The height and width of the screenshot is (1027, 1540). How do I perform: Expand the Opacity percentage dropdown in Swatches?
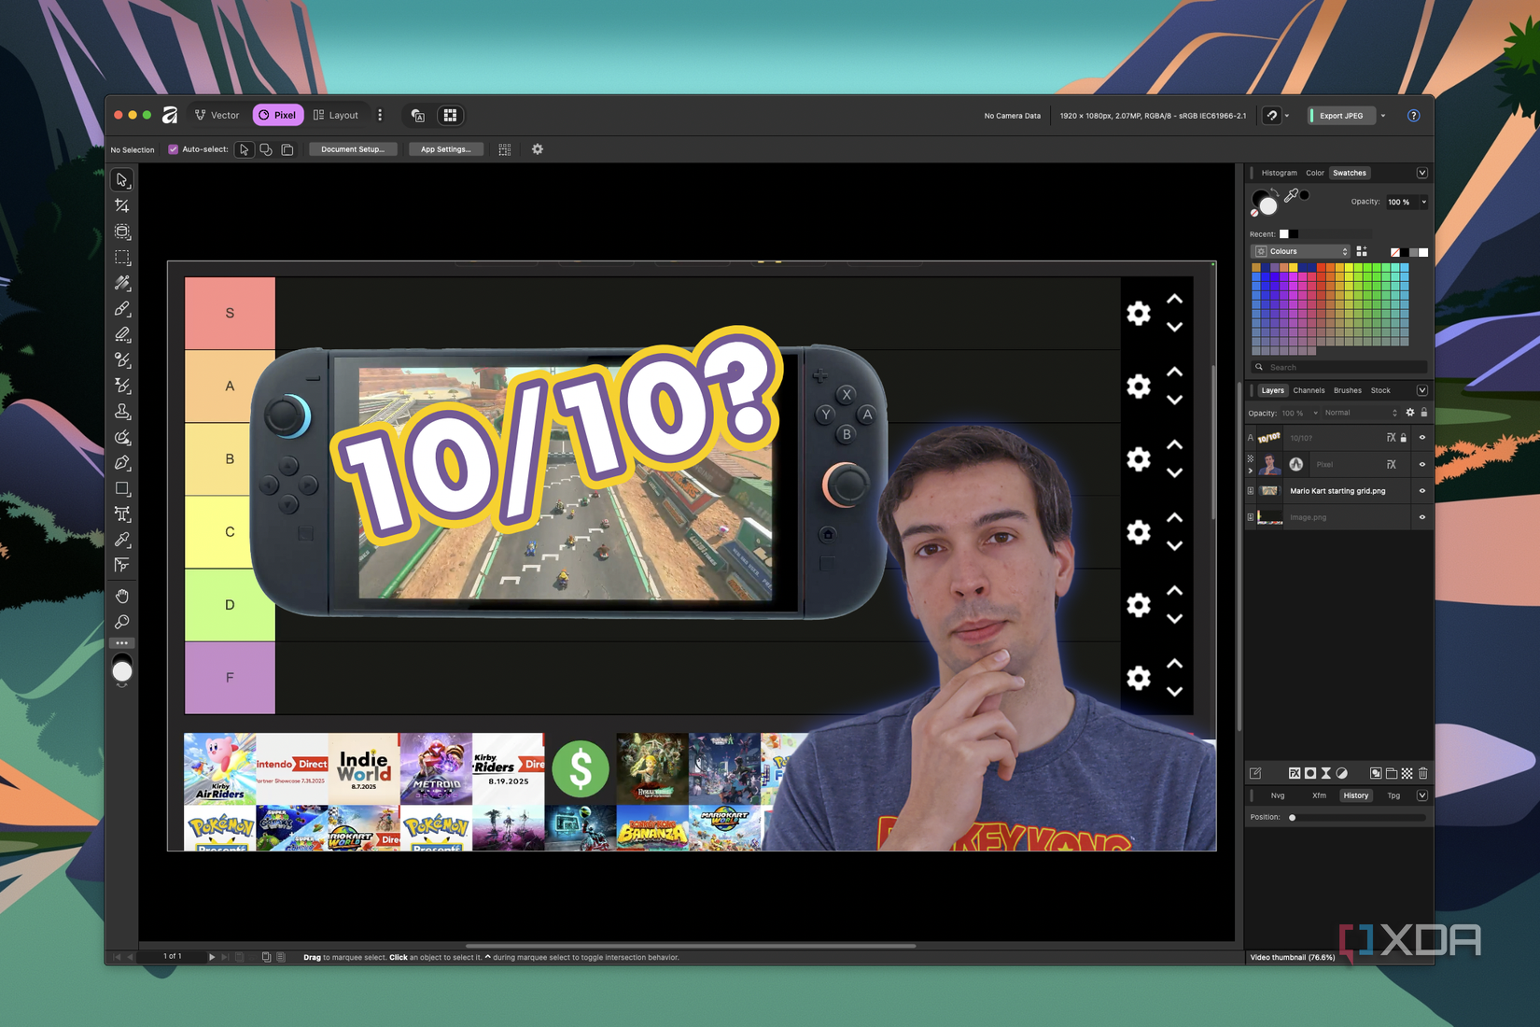pyautogui.click(x=1421, y=202)
